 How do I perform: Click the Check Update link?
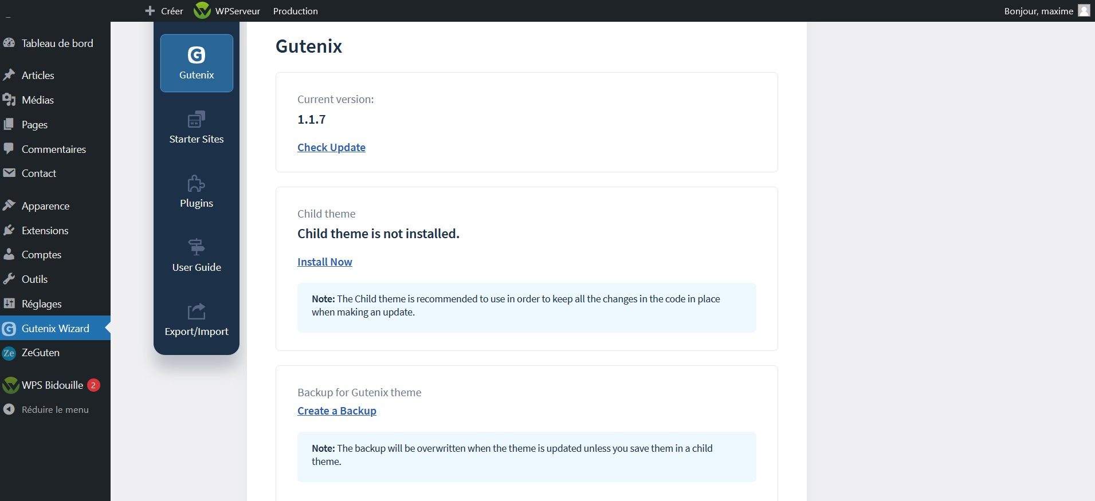(x=331, y=147)
